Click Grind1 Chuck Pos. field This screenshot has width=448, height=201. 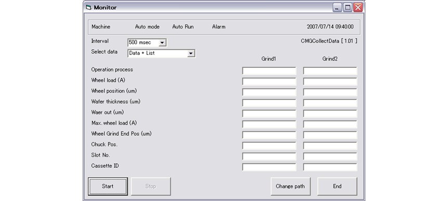269,146
